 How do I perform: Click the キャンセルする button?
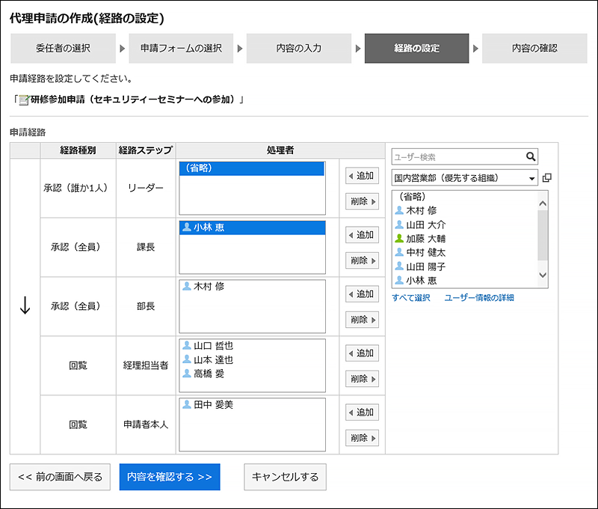click(286, 477)
